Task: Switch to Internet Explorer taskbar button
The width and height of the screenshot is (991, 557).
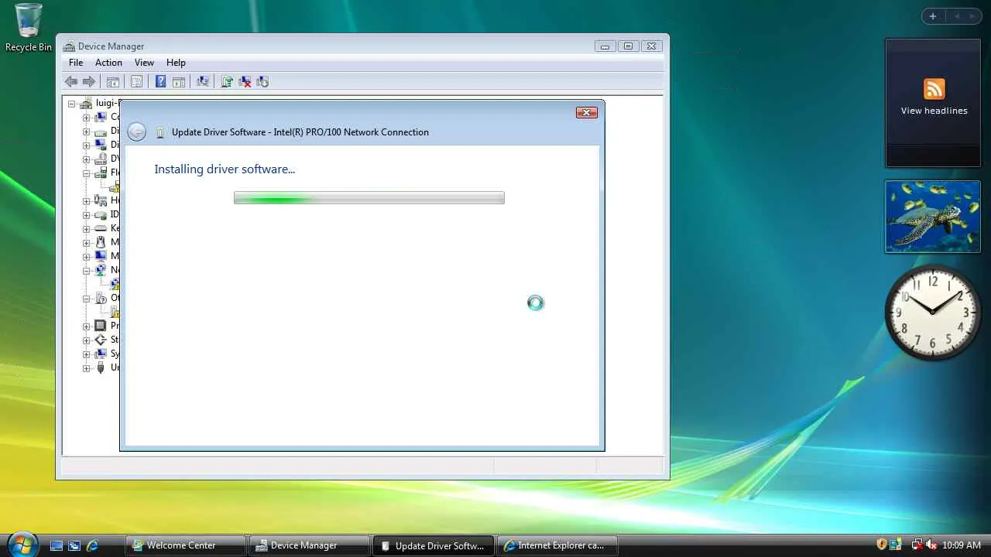Action: (557, 545)
